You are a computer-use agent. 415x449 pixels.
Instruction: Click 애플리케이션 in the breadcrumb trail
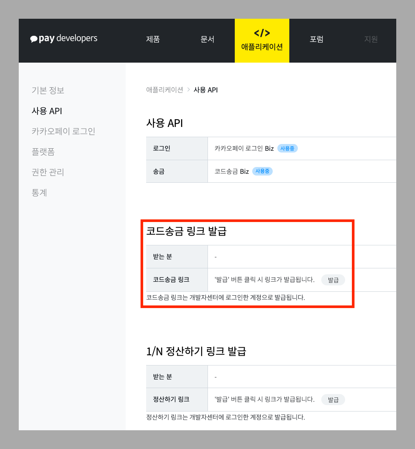coord(164,90)
